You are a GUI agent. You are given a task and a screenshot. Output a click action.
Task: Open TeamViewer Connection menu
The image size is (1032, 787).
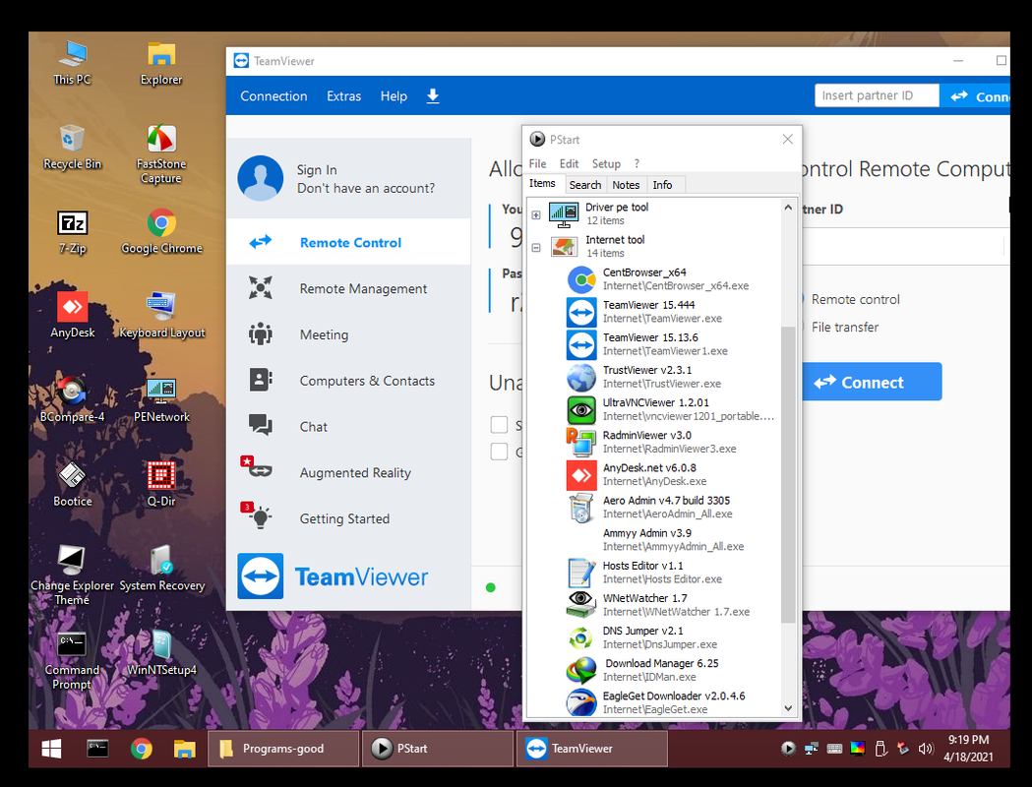click(x=273, y=96)
